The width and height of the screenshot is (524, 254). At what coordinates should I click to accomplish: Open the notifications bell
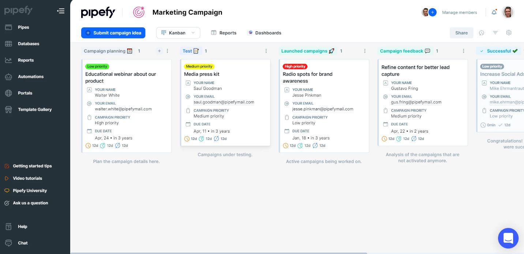494,12
